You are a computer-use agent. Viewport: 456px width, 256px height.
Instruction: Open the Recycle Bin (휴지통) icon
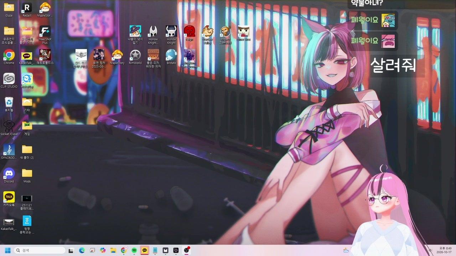click(9, 105)
